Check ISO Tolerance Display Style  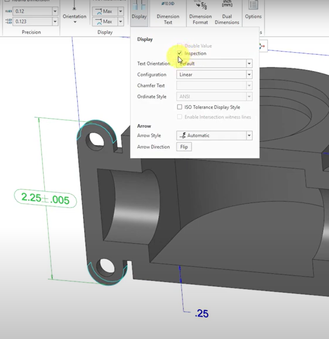(179, 107)
